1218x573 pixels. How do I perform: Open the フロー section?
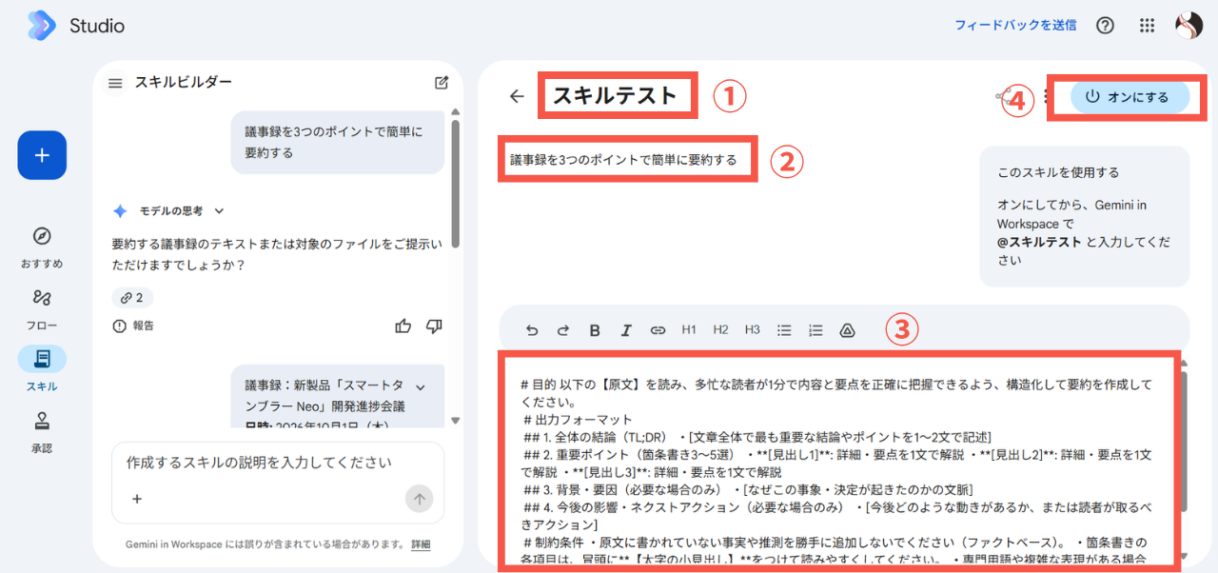point(42,309)
